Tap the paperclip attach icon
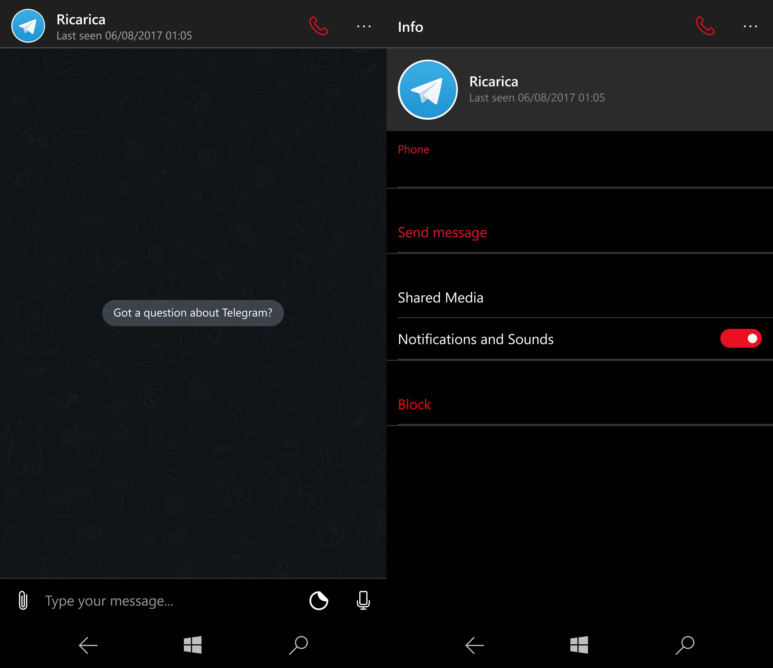 [23, 600]
